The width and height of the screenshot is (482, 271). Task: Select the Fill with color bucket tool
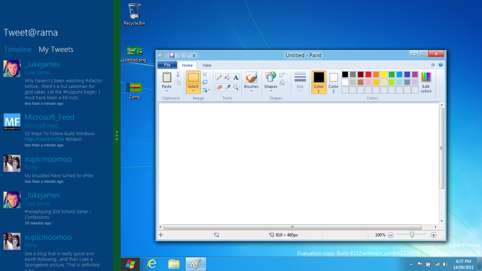pos(228,77)
